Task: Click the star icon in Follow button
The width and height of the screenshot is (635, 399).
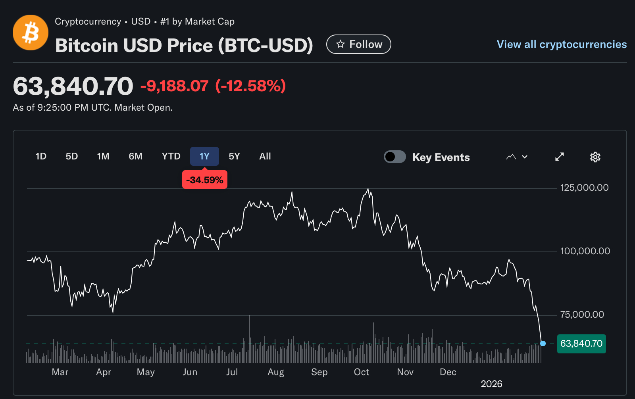Action: (x=341, y=44)
